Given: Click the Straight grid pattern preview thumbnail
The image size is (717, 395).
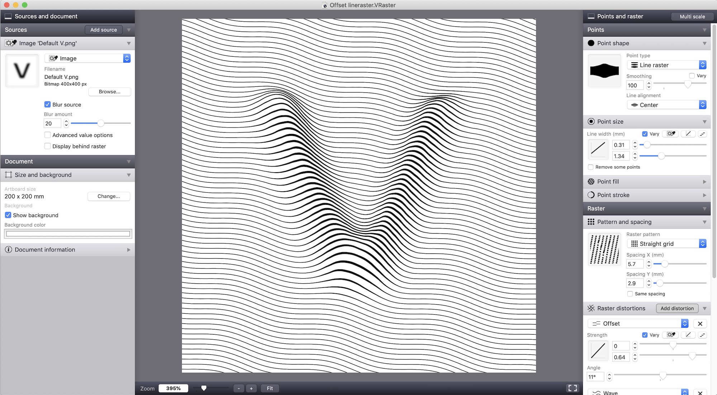Looking at the screenshot, I should pos(604,250).
